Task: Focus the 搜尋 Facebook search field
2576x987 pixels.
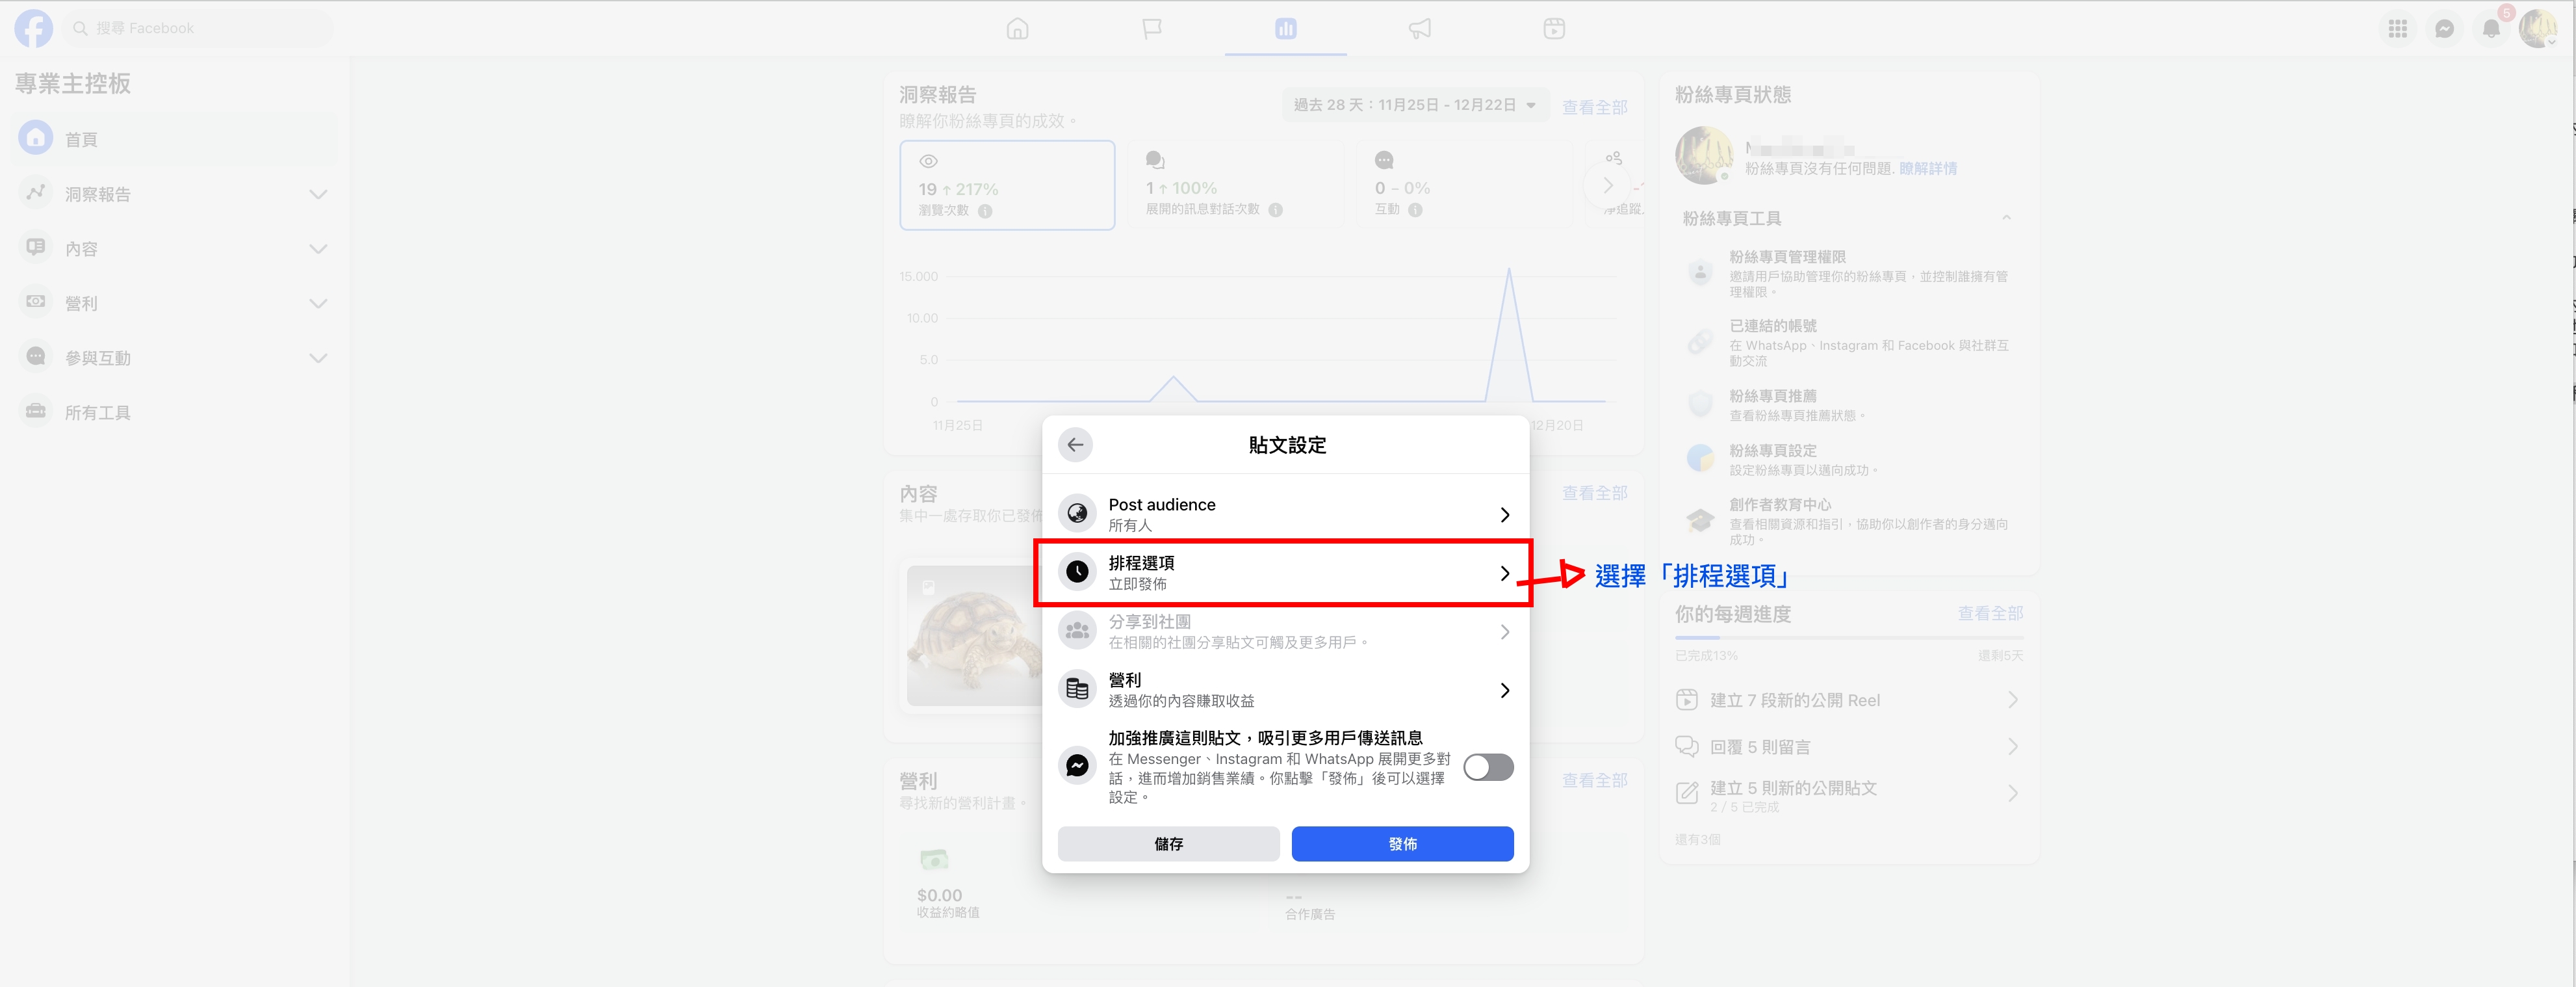Action: [x=198, y=28]
